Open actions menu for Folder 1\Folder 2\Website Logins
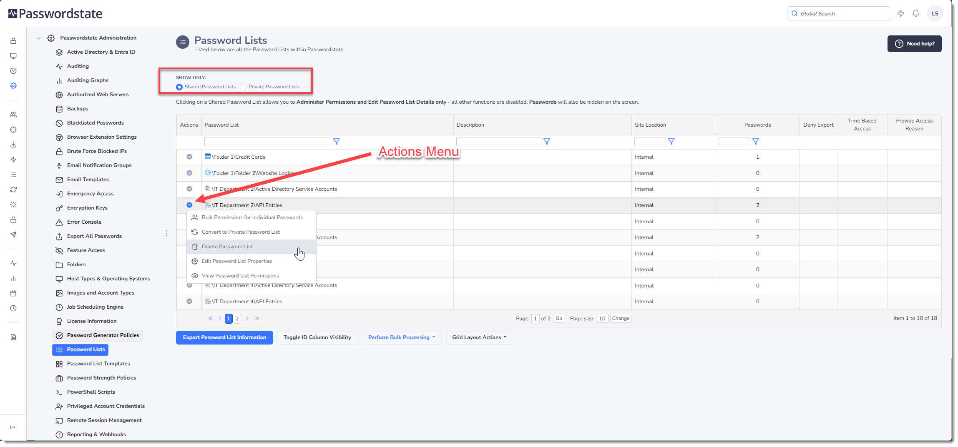The height and width of the screenshot is (447, 958). coord(189,173)
